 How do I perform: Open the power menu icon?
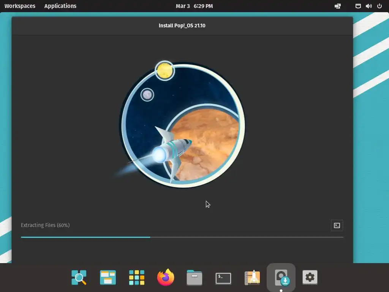click(380, 6)
